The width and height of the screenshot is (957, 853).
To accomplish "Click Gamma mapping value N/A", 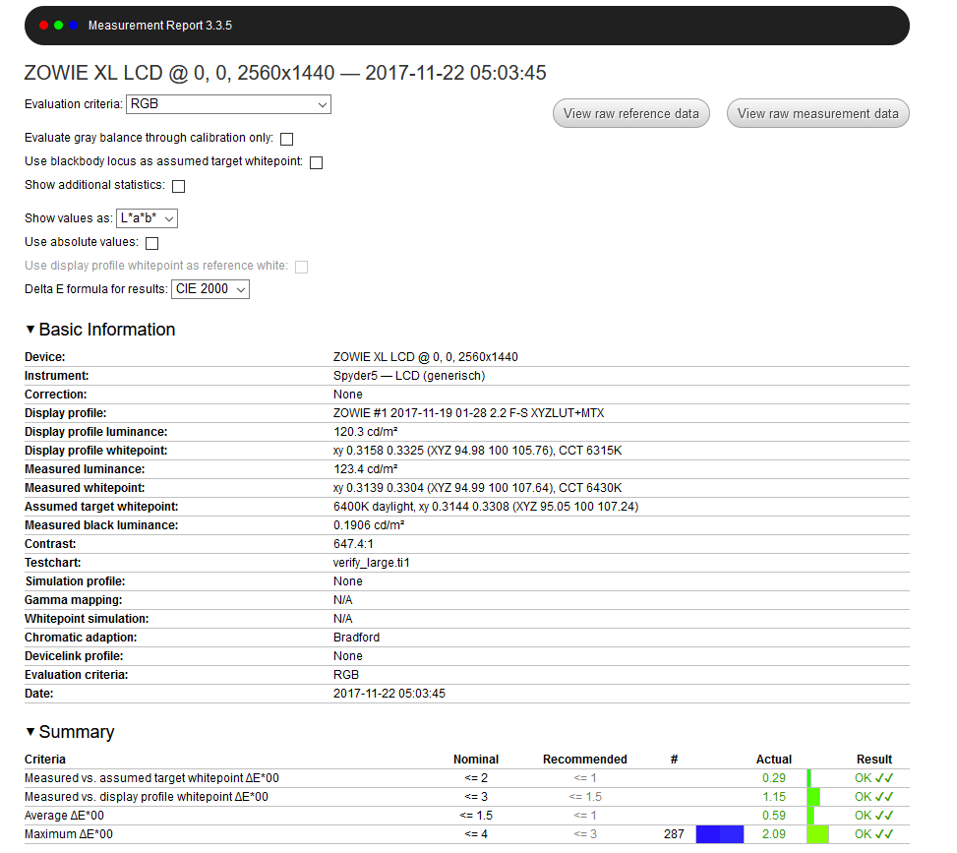I will [x=343, y=600].
